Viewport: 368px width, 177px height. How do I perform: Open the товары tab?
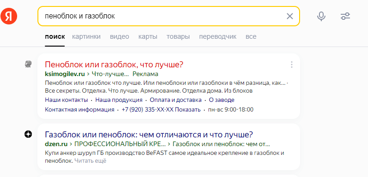pyautogui.click(x=178, y=36)
